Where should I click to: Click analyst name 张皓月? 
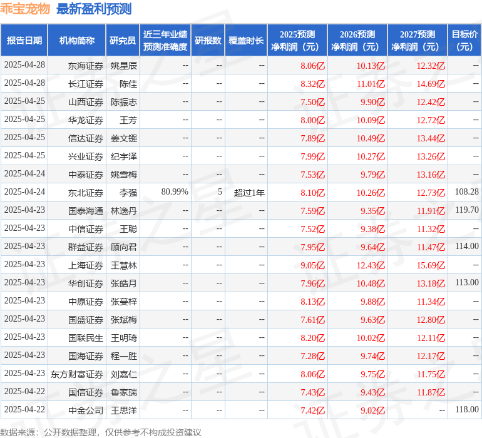[x=124, y=283]
